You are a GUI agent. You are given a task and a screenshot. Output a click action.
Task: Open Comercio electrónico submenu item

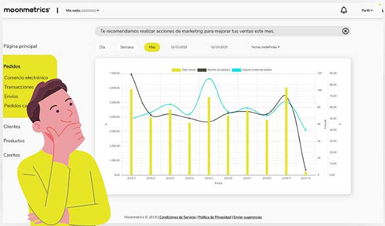point(26,78)
